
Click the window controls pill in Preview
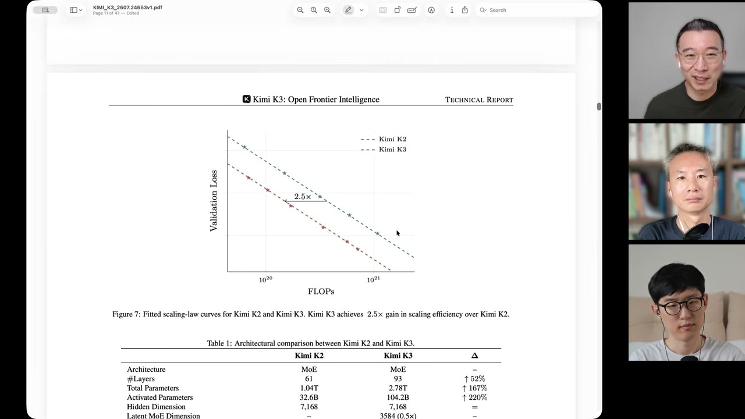click(x=45, y=10)
